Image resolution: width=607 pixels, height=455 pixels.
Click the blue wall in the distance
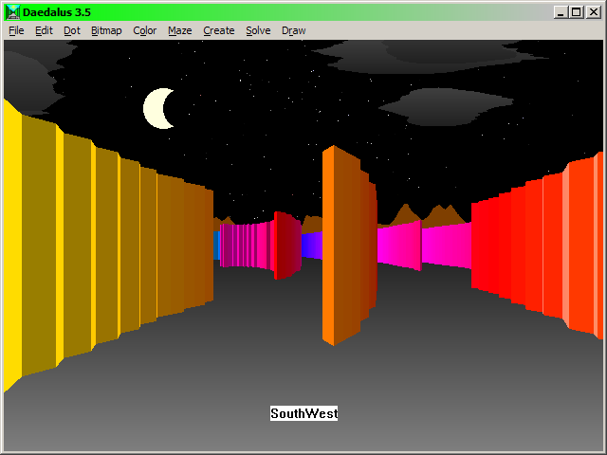[x=311, y=246]
